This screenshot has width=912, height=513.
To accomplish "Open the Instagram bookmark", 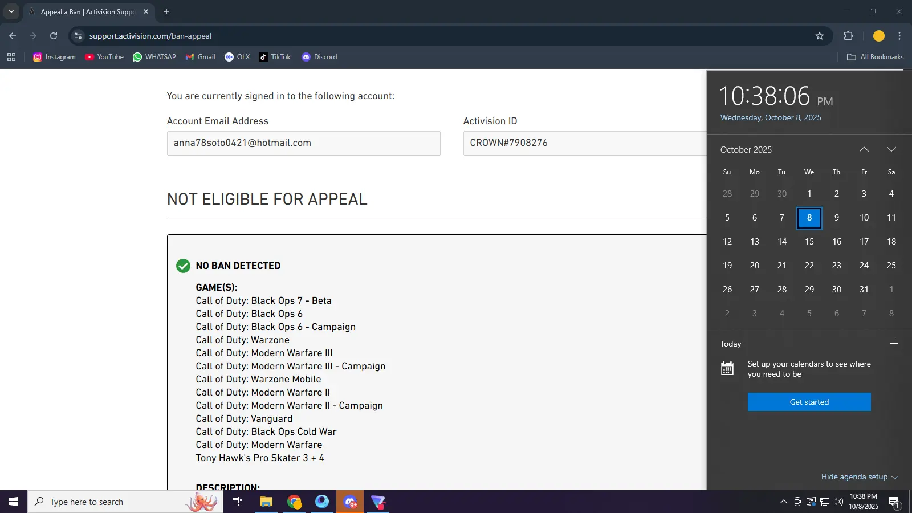I will [x=54, y=57].
